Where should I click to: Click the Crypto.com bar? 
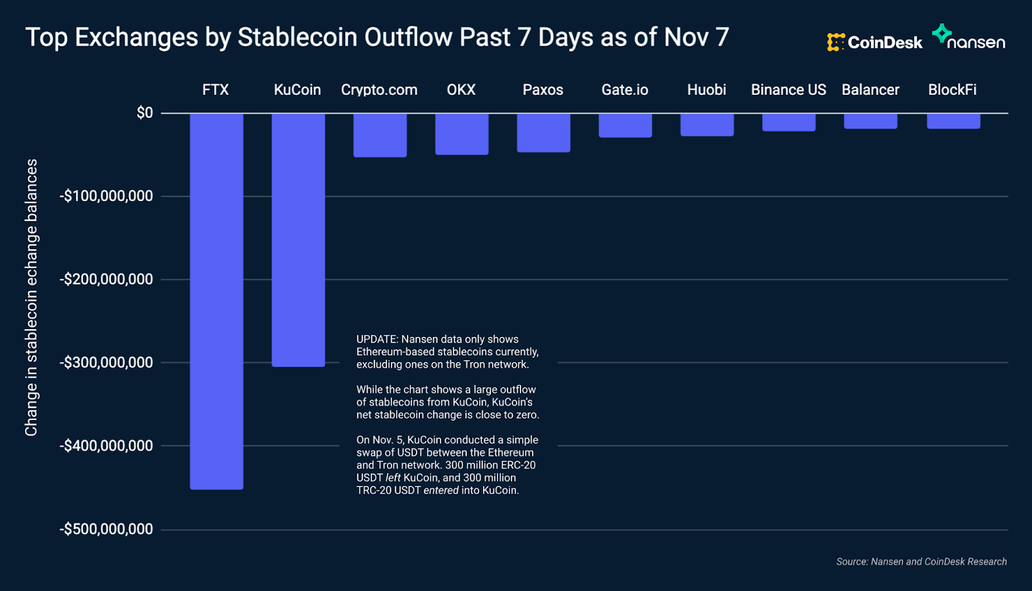click(x=380, y=135)
